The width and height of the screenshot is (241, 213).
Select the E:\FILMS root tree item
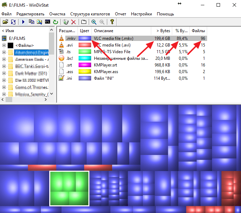[17, 38]
